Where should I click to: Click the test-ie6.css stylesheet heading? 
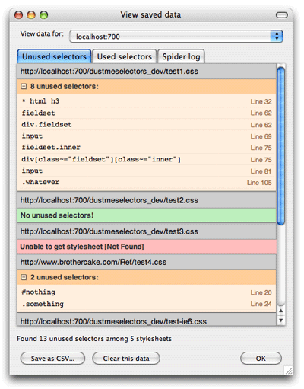pyautogui.click(x=147, y=320)
